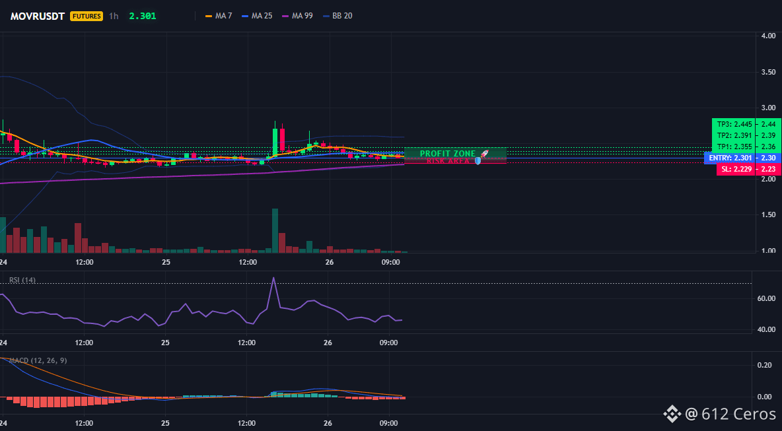Click the 2.301 current price value
Viewport: 782px width, 431px height.
[x=143, y=16]
